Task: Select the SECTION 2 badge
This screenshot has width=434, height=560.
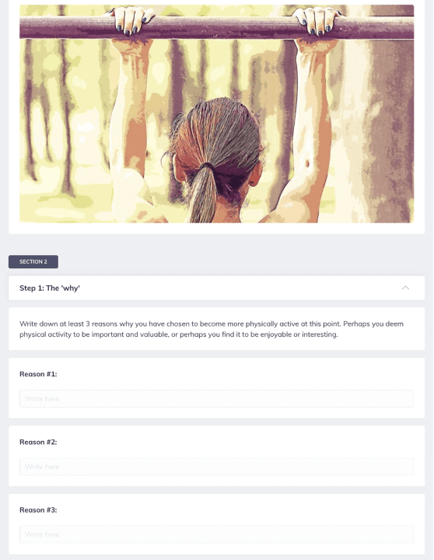Action: [33, 262]
